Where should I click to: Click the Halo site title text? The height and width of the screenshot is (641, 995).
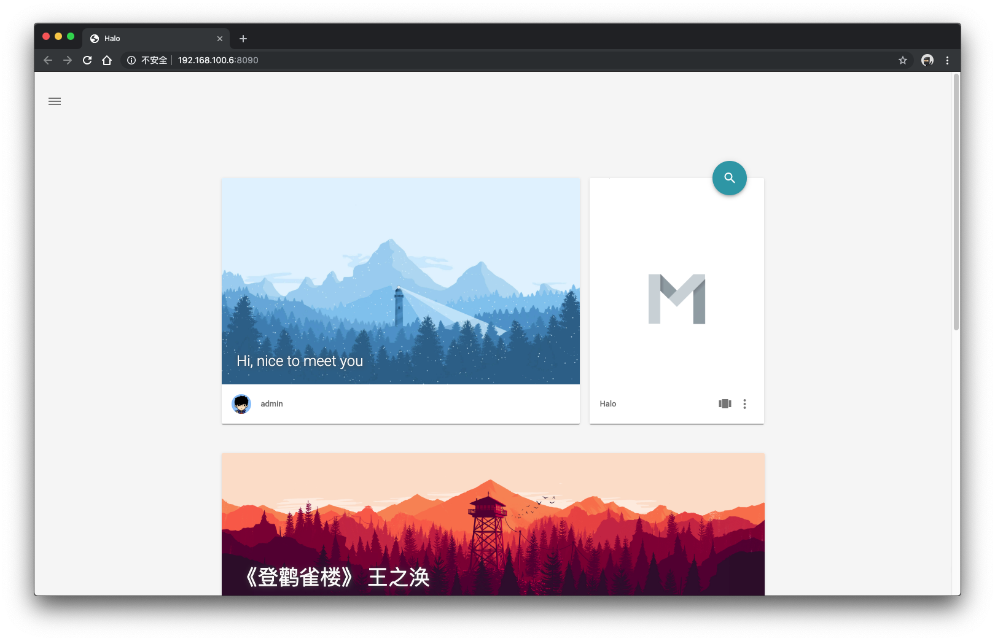tap(608, 403)
